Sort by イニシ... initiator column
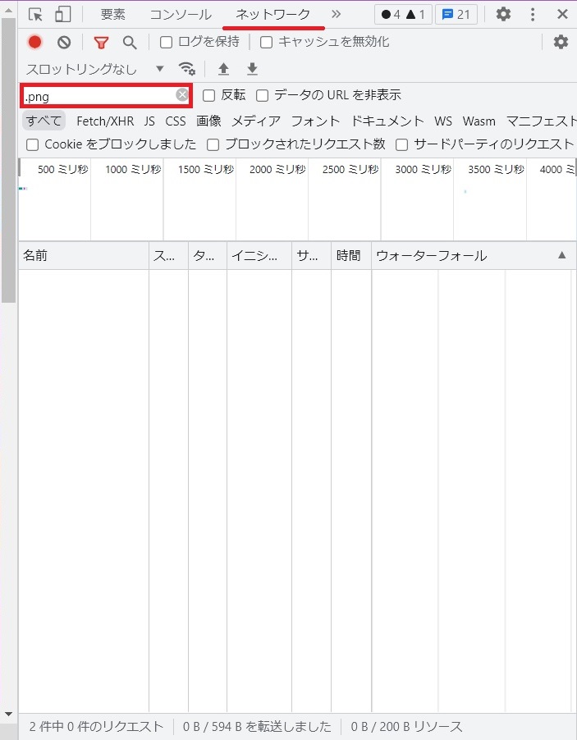577x740 pixels. pos(259,256)
